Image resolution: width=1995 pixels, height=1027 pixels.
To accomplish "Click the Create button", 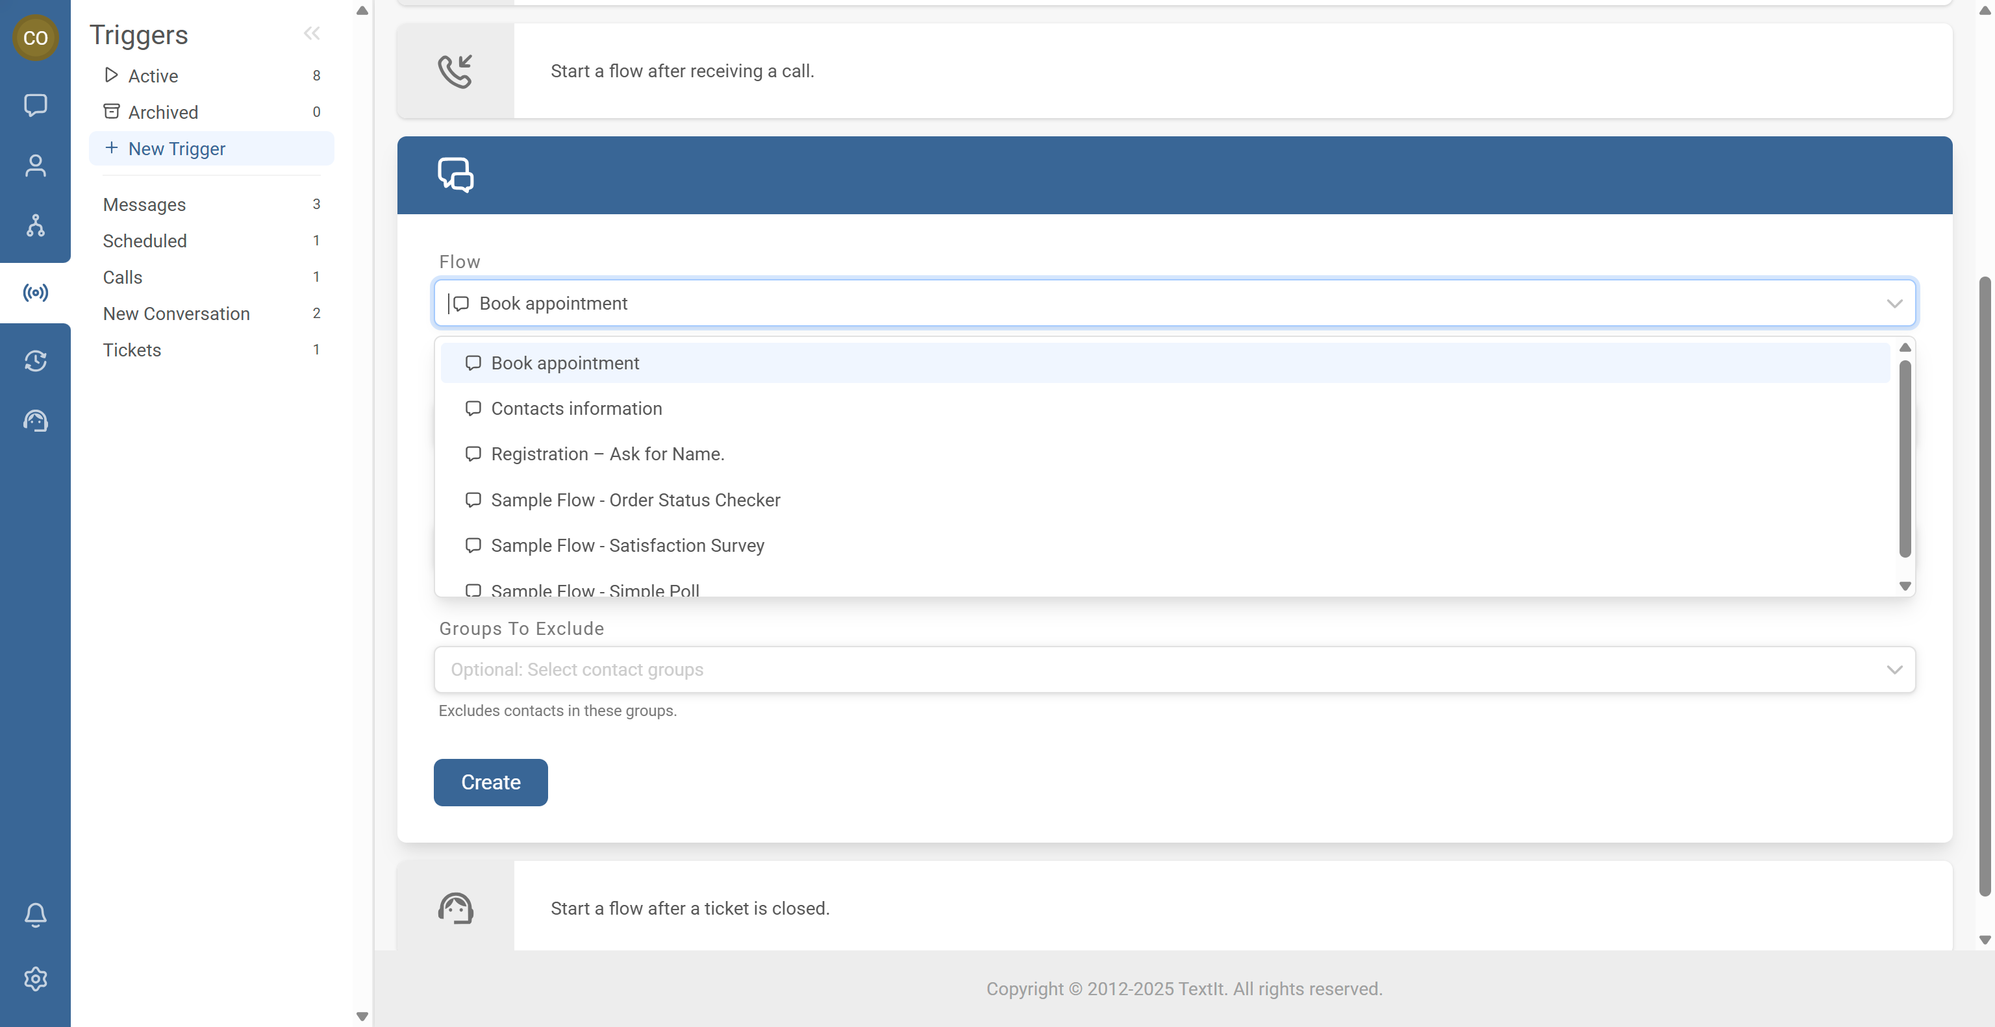I will click(x=490, y=782).
